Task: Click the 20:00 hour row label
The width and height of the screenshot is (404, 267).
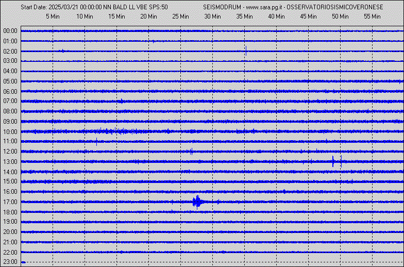Action: (10, 232)
